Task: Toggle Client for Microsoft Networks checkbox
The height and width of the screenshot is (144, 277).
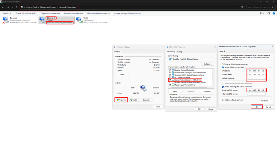Action: (170, 70)
